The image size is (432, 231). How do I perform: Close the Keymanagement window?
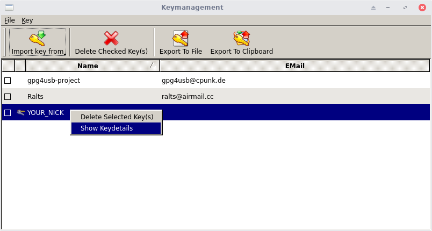tap(422, 8)
